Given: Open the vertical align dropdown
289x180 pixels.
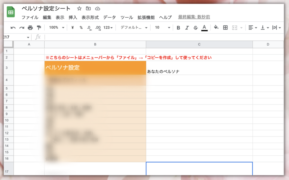Looking at the screenshot, I should point(265,28).
